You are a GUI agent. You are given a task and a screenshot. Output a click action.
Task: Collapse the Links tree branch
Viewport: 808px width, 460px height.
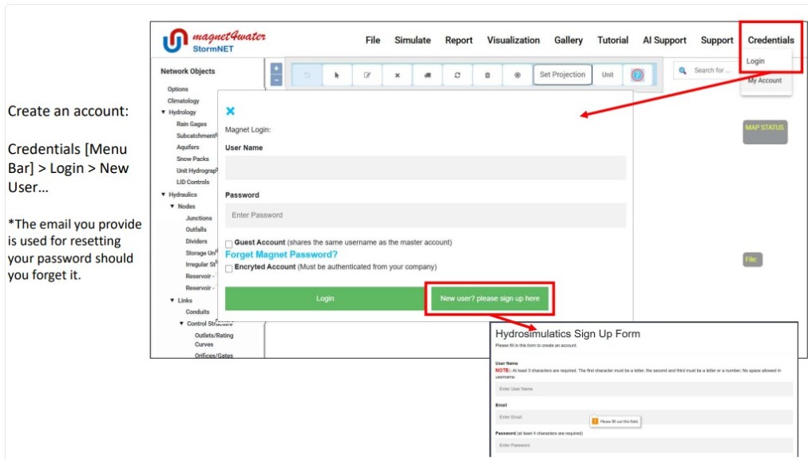click(172, 301)
